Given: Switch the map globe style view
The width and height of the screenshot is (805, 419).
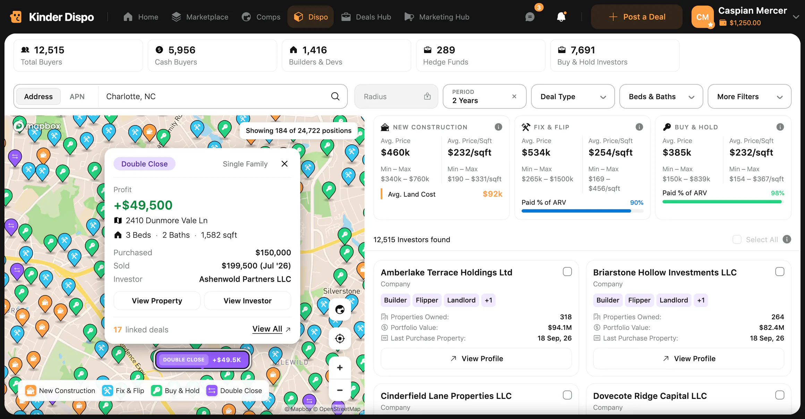Looking at the screenshot, I should click(340, 310).
